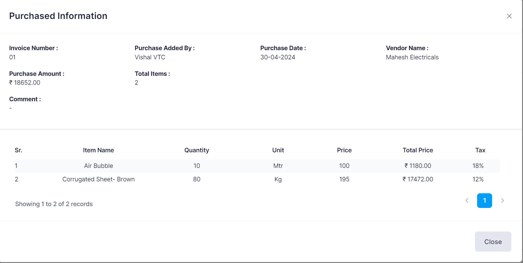Click the Sr. column header
The height and width of the screenshot is (263, 523).
pyautogui.click(x=18, y=150)
